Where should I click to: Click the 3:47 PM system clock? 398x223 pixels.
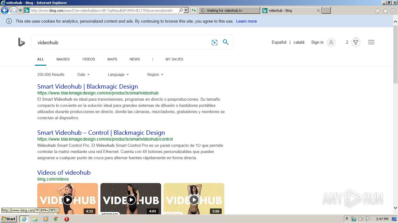click(382, 219)
